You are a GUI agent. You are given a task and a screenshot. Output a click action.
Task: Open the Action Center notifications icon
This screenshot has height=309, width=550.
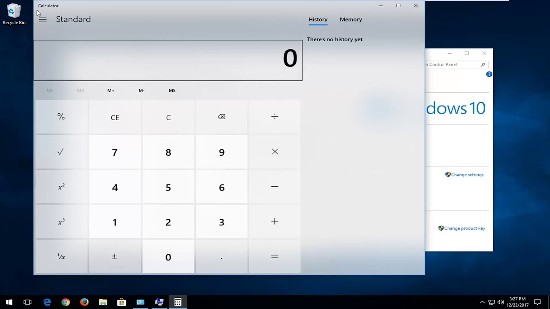(537, 302)
